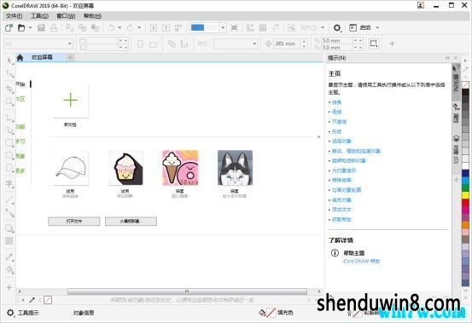This screenshot has width=472, height=323.
Task: Click portrait page orientation button
Action: (x=140, y=43)
